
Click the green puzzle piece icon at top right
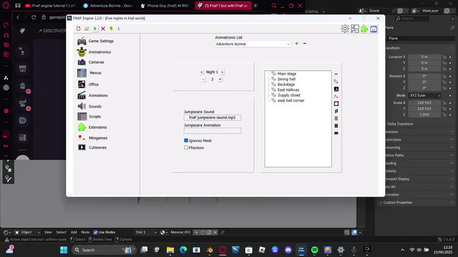364,28
